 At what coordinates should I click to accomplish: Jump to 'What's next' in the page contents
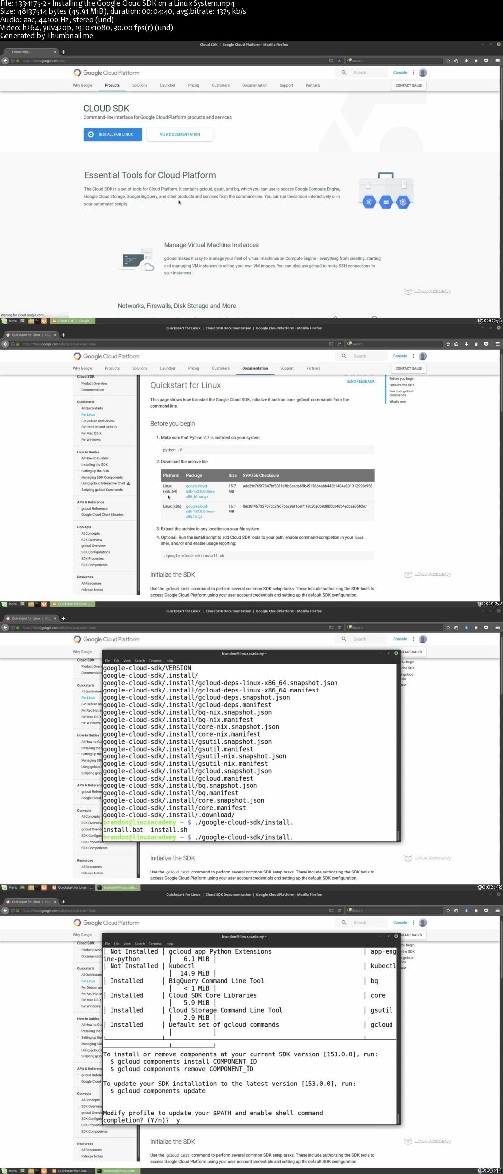click(397, 402)
